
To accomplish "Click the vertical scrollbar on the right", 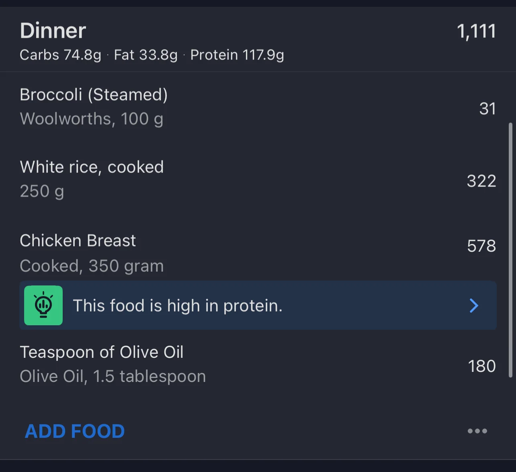I will coord(510,249).
